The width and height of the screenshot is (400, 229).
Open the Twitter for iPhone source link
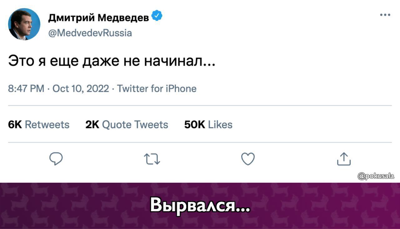click(157, 89)
